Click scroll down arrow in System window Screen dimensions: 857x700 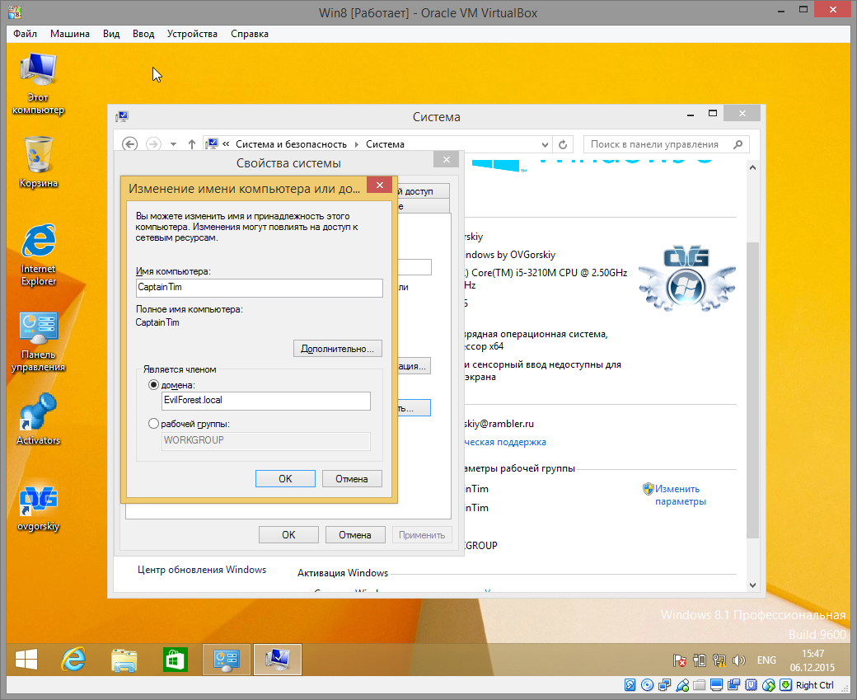(752, 585)
